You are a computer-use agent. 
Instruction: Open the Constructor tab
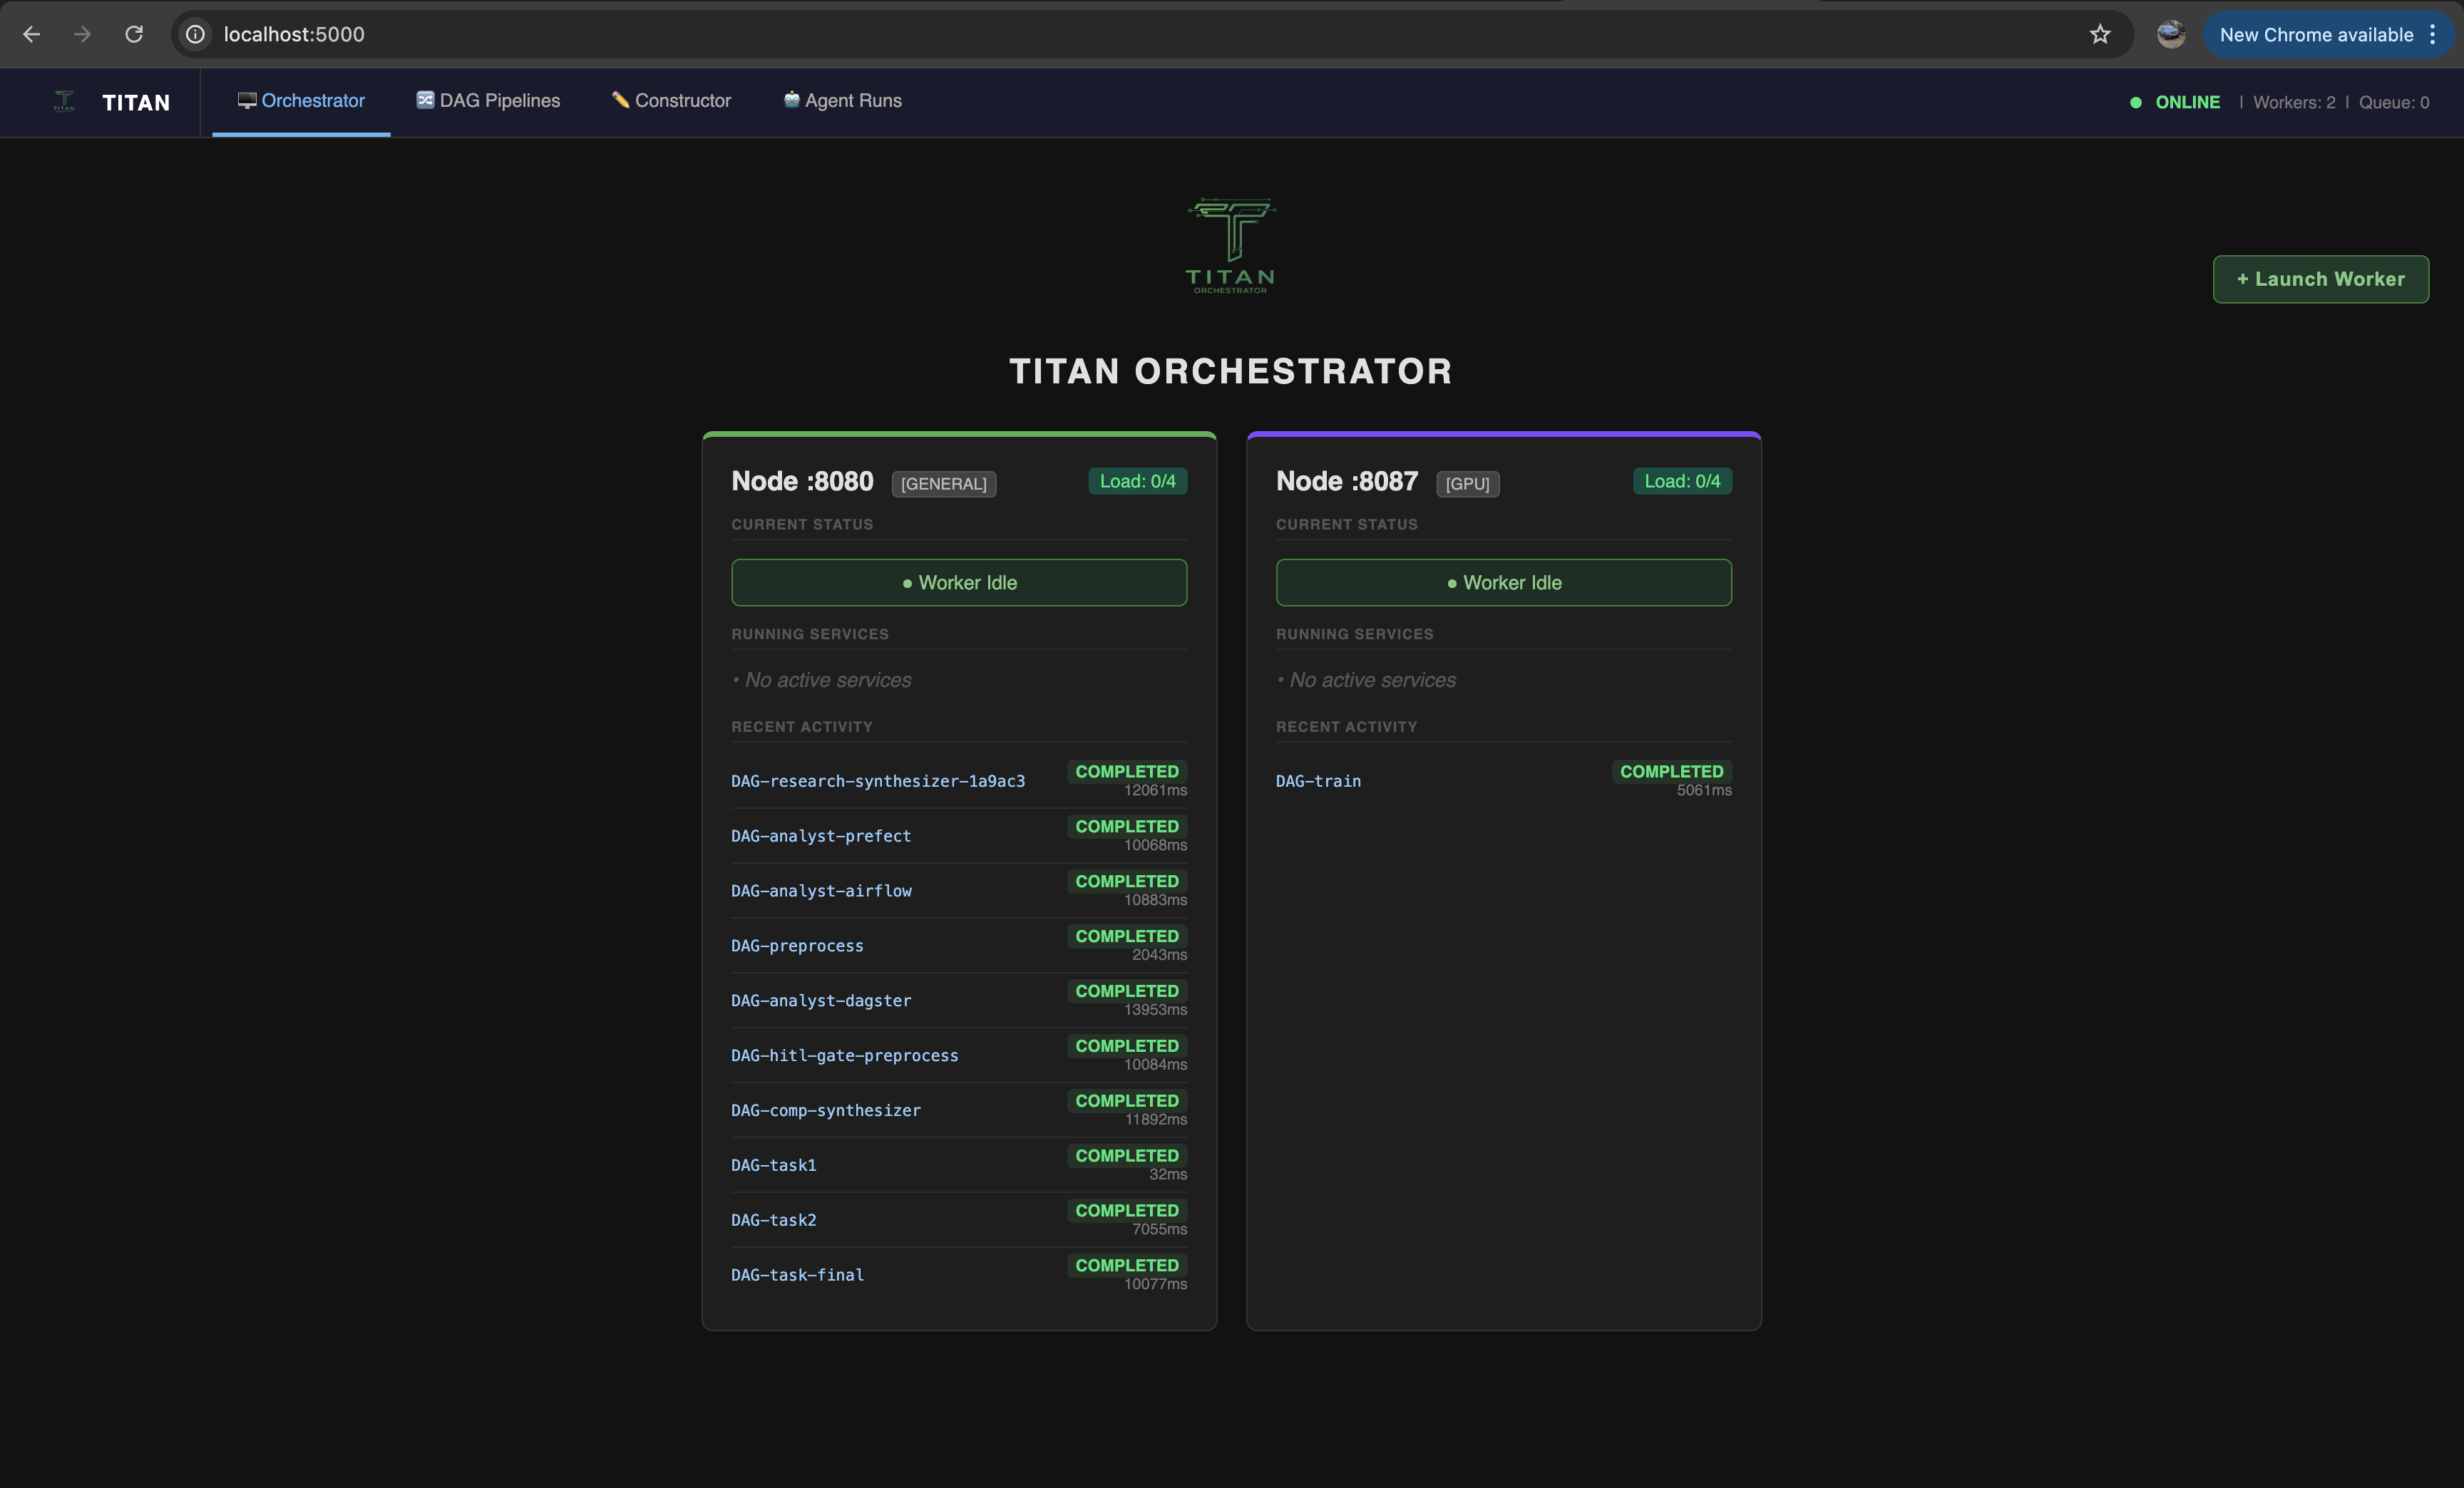click(671, 101)
